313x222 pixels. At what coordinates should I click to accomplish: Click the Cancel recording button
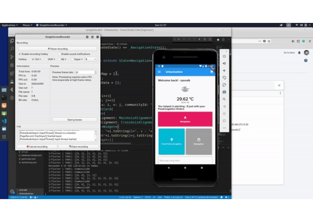37,147
